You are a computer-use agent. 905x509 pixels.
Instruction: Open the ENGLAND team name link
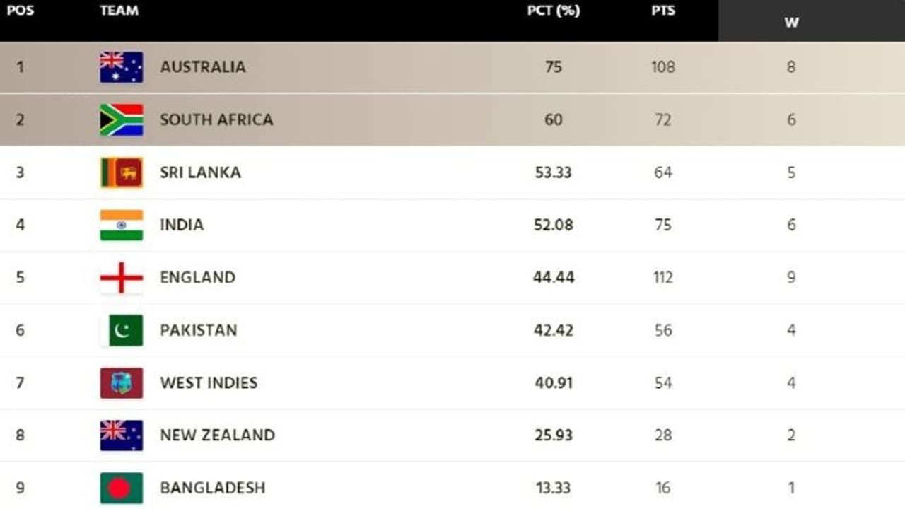(197, 277)
